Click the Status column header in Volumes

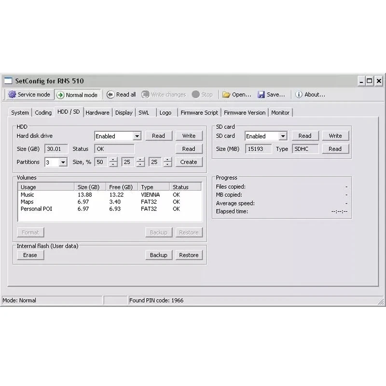tap(185, 187)
